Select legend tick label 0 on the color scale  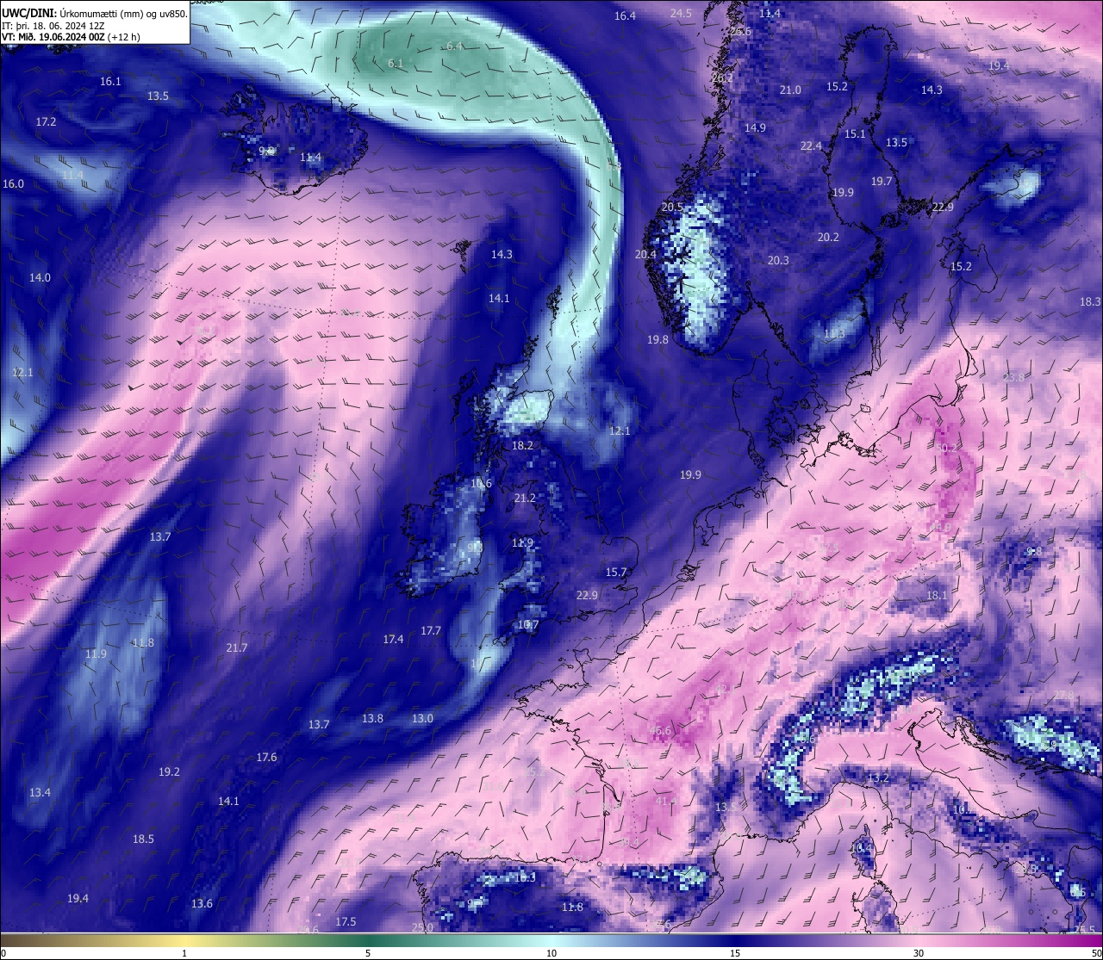click(3, 953)
